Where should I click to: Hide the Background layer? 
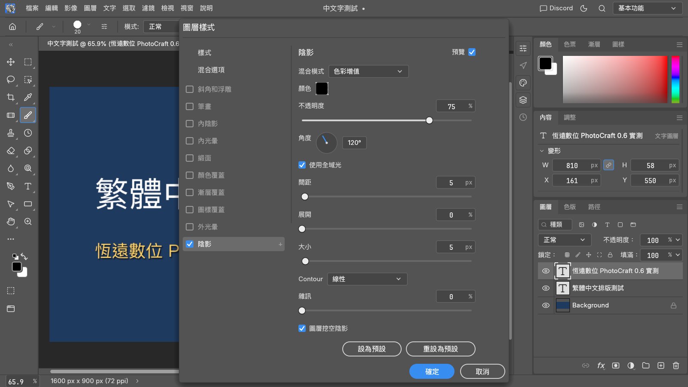tap(546, 305)
